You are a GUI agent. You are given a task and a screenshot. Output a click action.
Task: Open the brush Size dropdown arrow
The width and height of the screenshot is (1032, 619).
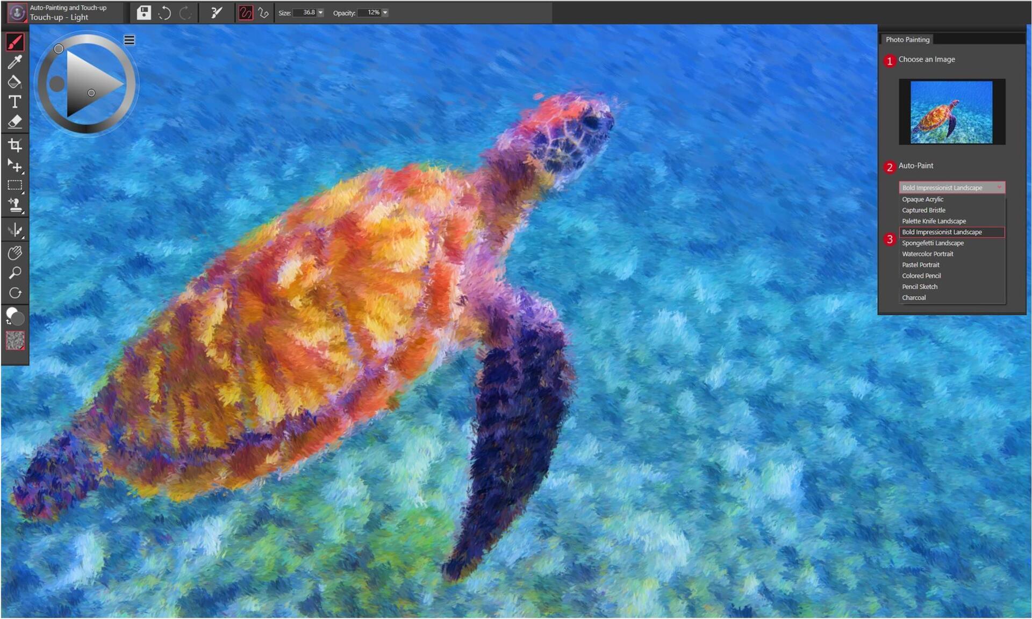[x=321, y=12]
